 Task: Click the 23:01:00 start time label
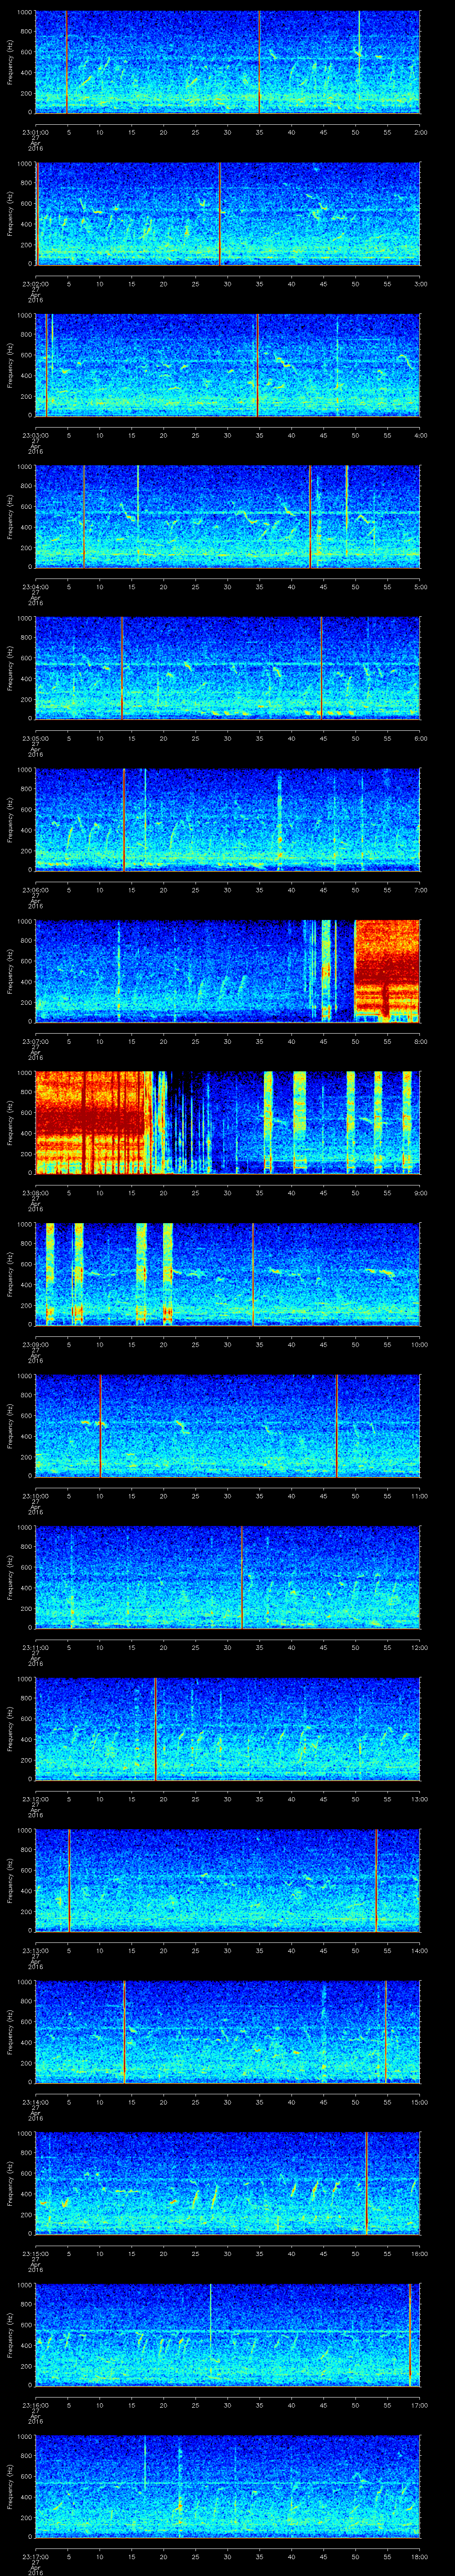coord(35,132)
